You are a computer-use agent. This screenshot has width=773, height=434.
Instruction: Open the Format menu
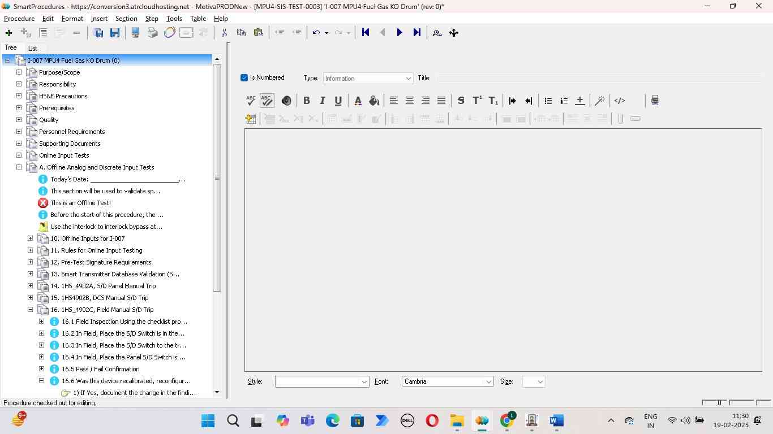point(72,19)
